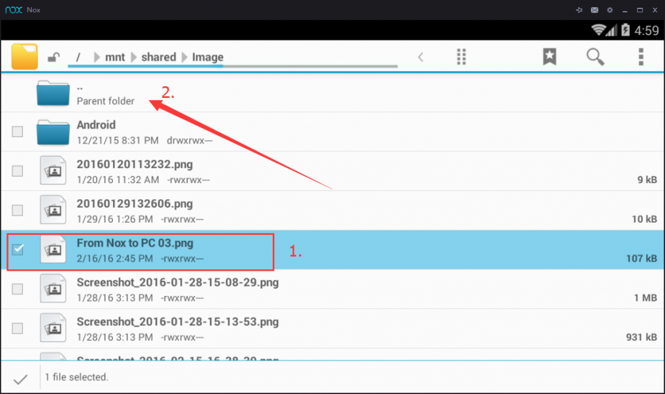
Task: Click the 931 kB size value
Action: (x=642, y=337)
